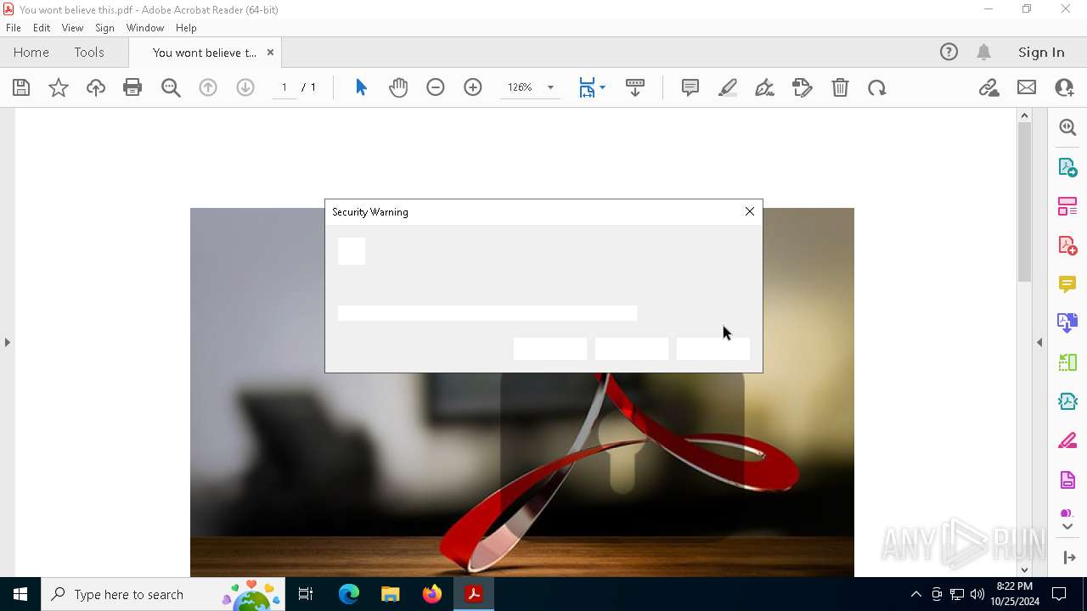Open the yellow Comment sidebar tool
This screenshot has height=611, width=1087.
(x=1067, y=284)
